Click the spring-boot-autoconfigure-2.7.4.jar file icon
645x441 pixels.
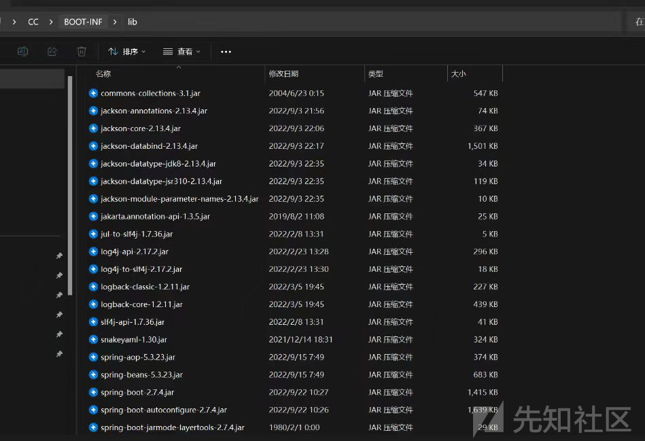pyautogui.click(x=93, y=410)
